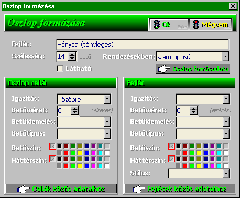This screenshot has height=198, width=240.
Task: Open the Betűtípus dropdown for column cells
Action: pyautogui.click(x=107, y=134)
